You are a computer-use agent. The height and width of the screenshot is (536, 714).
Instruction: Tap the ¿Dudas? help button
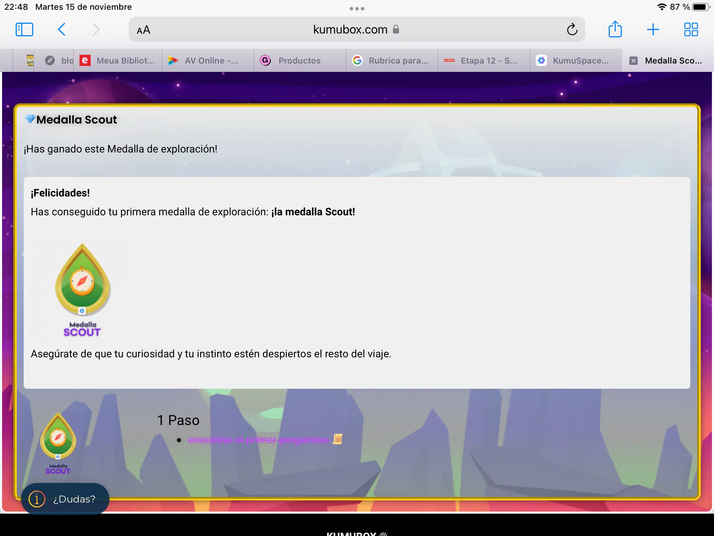(65, 499)
